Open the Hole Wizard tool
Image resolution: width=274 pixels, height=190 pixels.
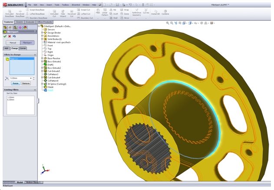[x=63, y=13]
